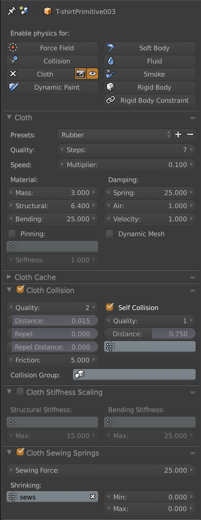The width and height of the screenshot is (201, 520).
Task: Open the Presets dropdown showing Rubber
Action: point(114,135)
